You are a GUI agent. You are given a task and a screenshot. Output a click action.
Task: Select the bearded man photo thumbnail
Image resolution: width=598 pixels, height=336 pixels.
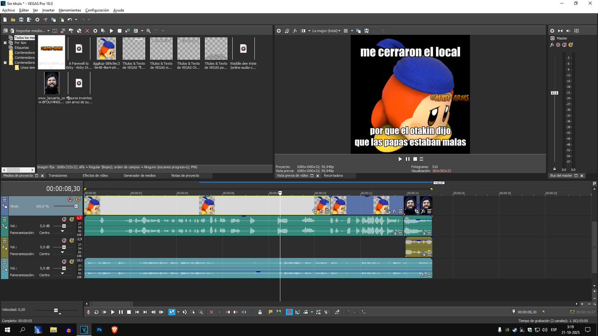52,83
